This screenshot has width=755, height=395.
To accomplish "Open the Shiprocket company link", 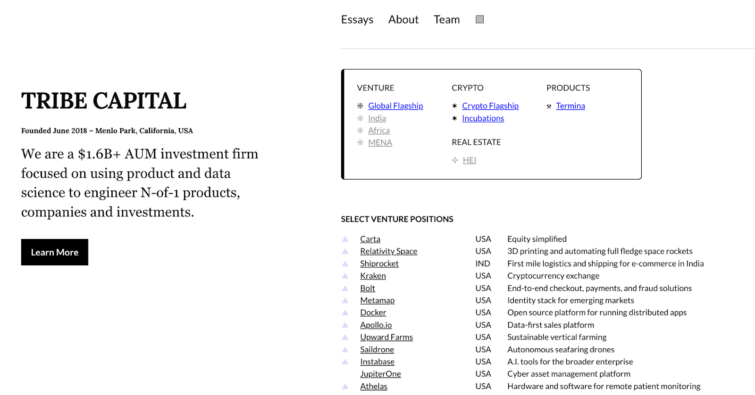I will [379, 263].
